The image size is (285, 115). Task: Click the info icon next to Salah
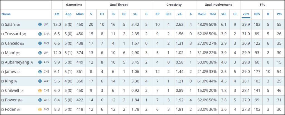pos(40,25)
